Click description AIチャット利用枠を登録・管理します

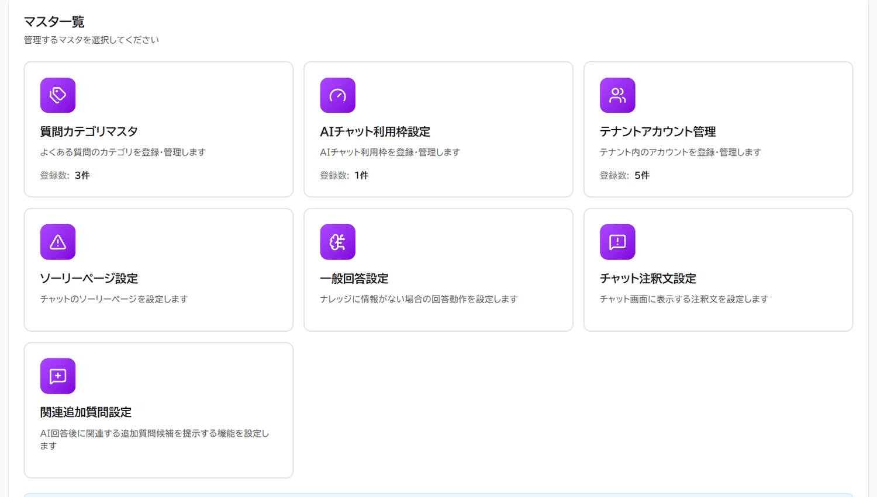coord(390,152)
